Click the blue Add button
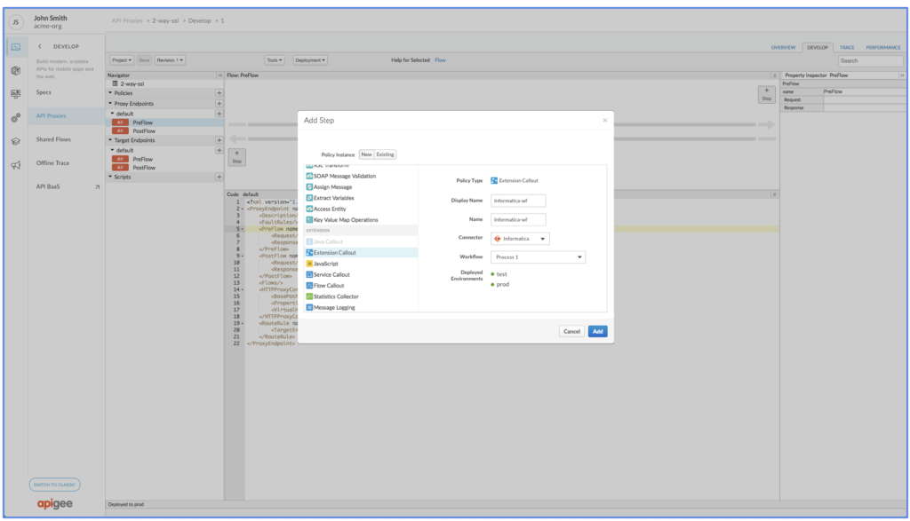The image size is (910, 521). pyautogui.click(x=598, y=331)
